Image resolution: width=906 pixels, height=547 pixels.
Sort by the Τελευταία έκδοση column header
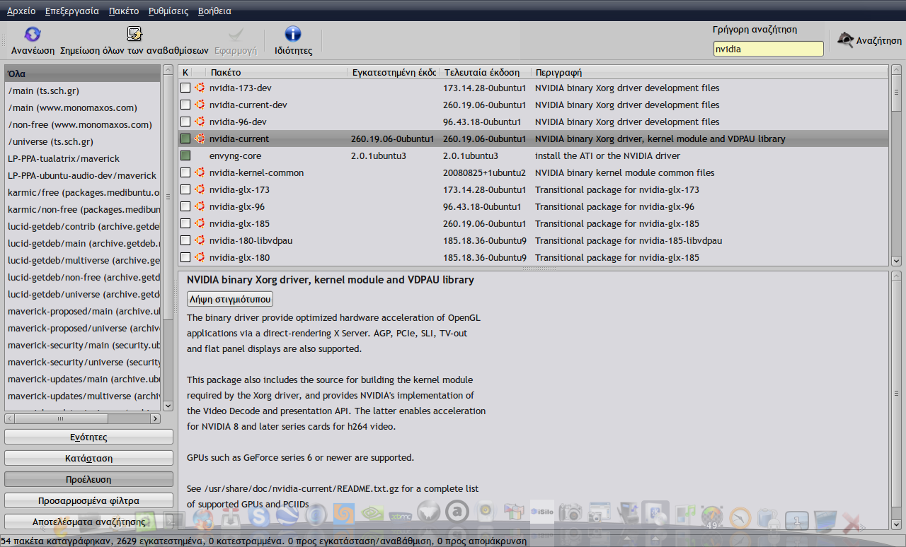point(485,72)
